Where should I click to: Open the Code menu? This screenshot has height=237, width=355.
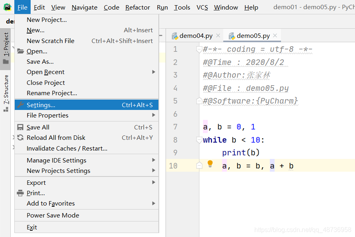111,8
